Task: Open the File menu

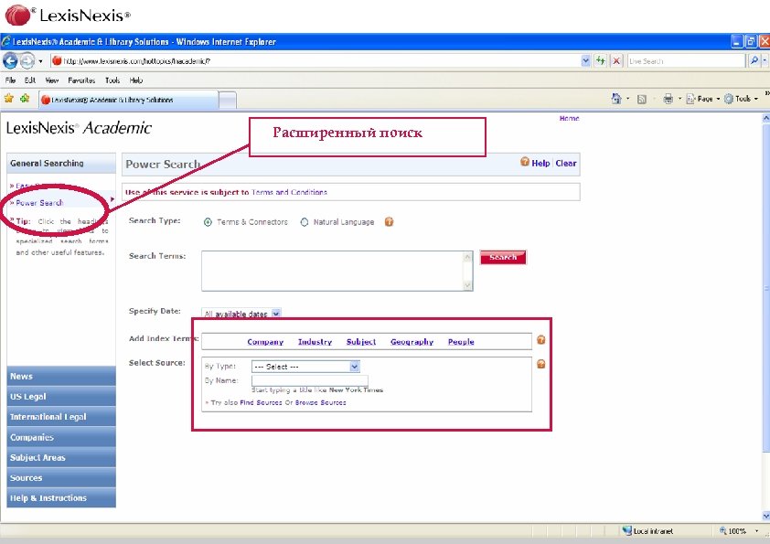Action: pyautogui.click(x=10, y=80)
